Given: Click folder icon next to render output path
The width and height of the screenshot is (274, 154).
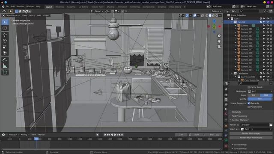Looking at the screenshot, I should pyautogui.click(x=271, y=125).
